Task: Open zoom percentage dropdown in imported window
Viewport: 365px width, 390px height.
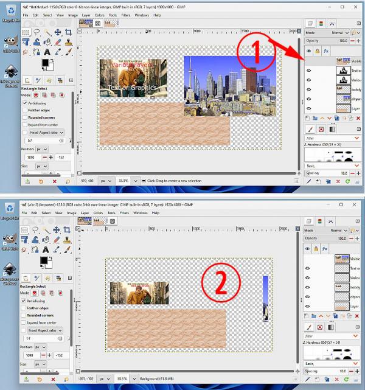Action: [134, 378]
